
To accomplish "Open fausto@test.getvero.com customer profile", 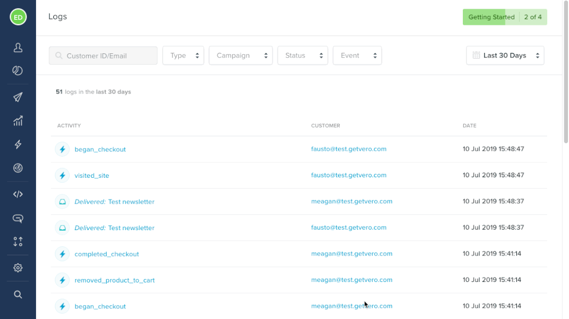I will (x=349, y=149).
